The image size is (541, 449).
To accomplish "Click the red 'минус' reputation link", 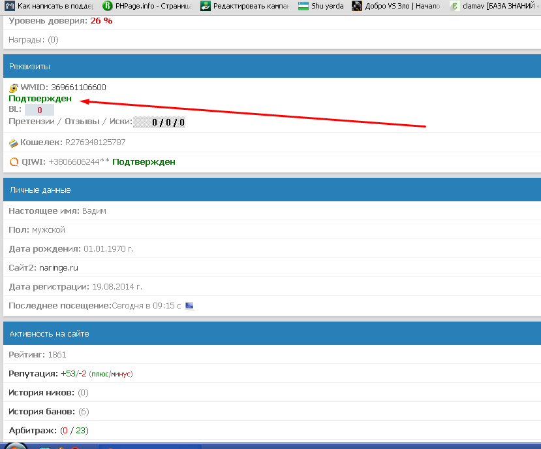I will [120, 374].
